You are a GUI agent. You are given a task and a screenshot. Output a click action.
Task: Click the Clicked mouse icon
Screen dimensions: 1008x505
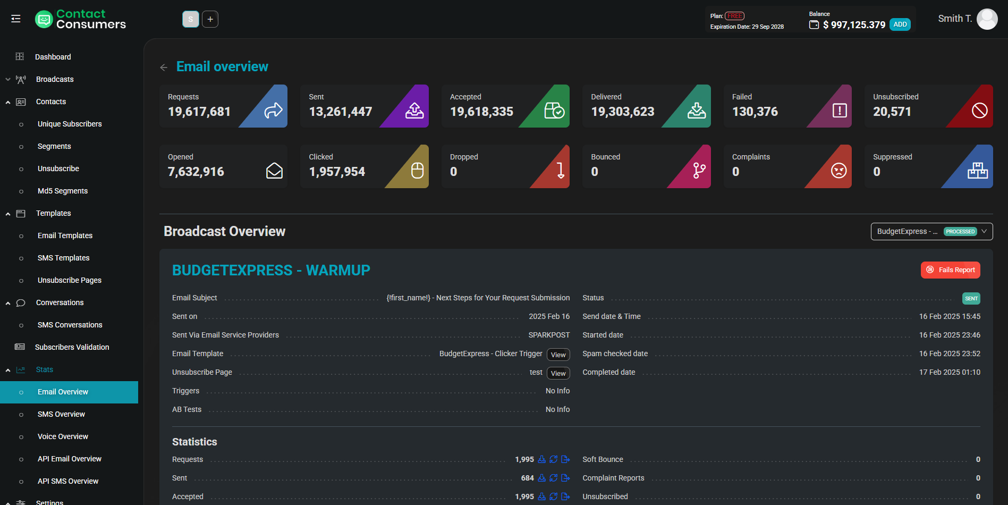pyautogui.click(x=418, y=171)
